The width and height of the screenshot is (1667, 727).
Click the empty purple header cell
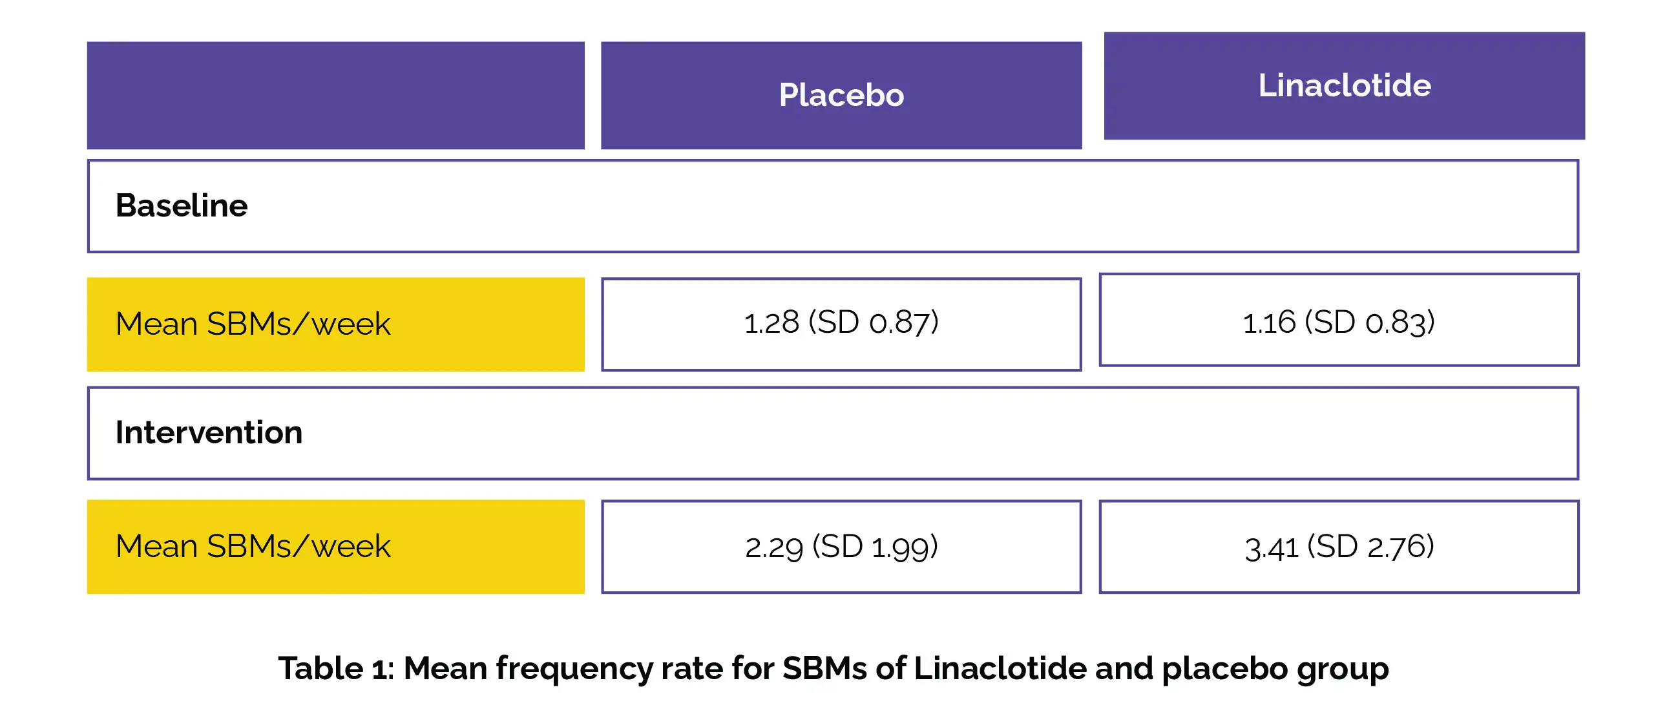pyautogui.click(x=335, y=95)
